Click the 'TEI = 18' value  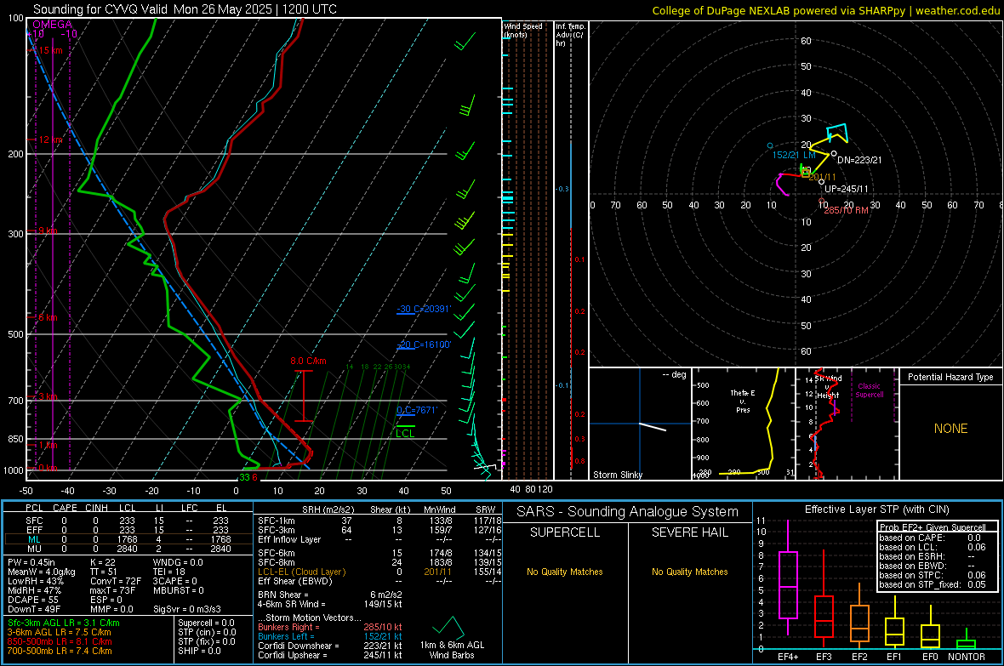click(169, 572)
